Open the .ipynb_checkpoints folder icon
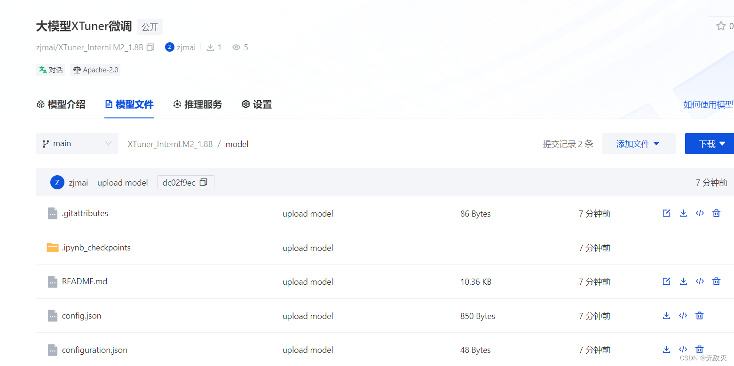 click(x=53, y=248)
